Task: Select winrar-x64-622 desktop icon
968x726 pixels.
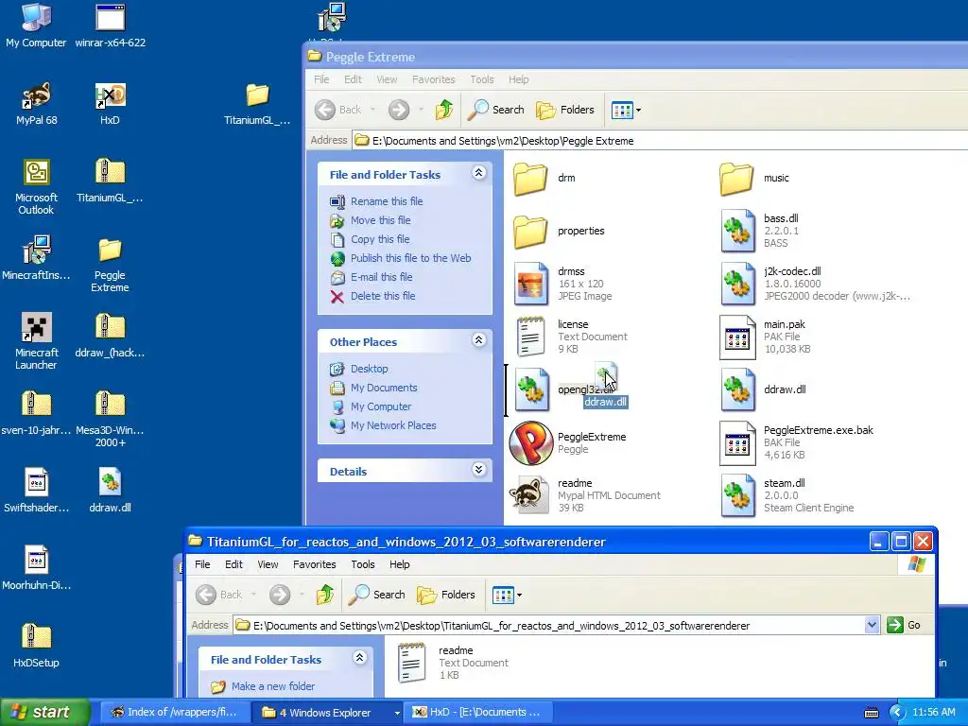Action: pos(110,25)
